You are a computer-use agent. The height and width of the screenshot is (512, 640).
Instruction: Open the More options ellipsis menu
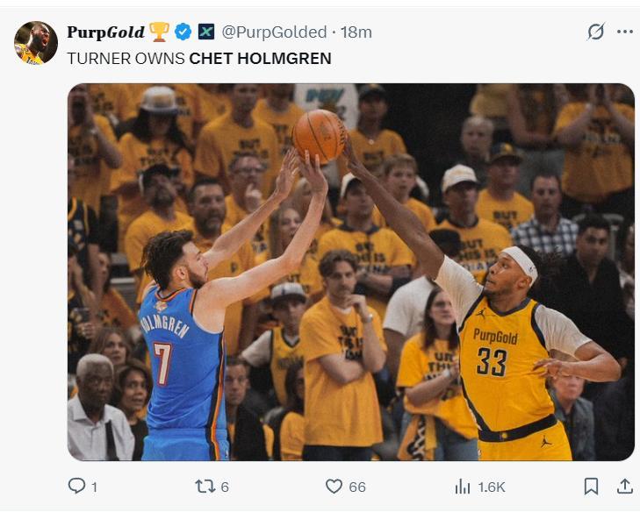(625, 32)
